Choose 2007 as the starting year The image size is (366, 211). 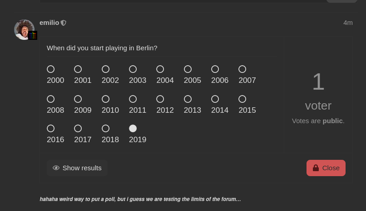pos(242,69)
